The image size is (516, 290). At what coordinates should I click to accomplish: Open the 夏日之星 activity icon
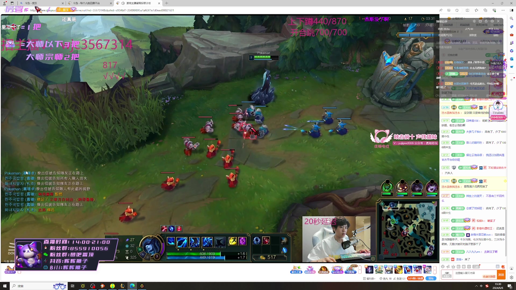point(296,270)
